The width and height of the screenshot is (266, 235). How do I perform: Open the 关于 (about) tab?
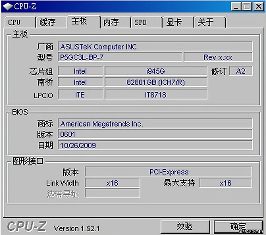(x=210, y=22)
